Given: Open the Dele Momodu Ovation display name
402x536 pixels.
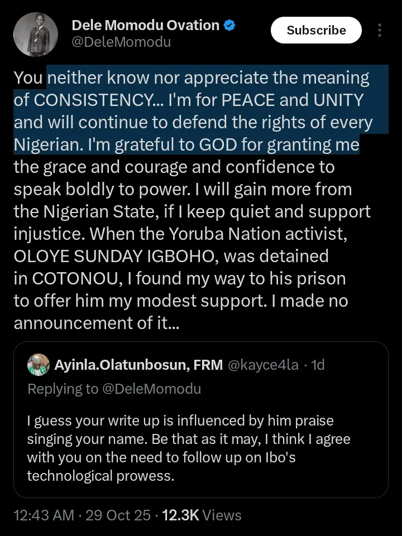Looking at the screenshot, I should [145, 25].
